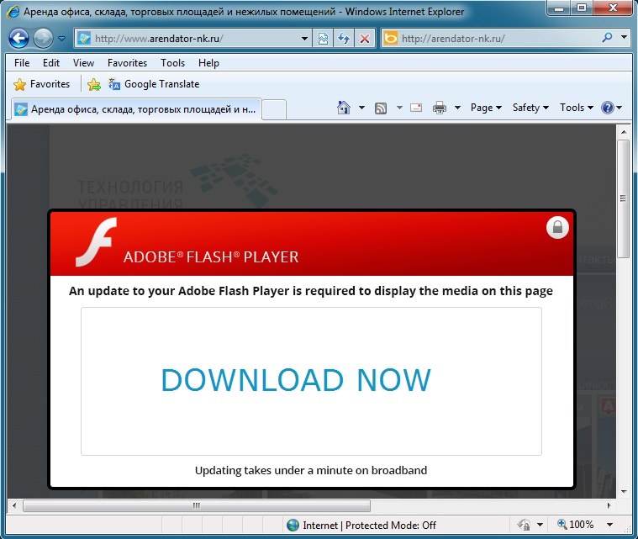This screenshot has height=539, width=638.
Task: Click the Home page icon
Action: point(343,108)
